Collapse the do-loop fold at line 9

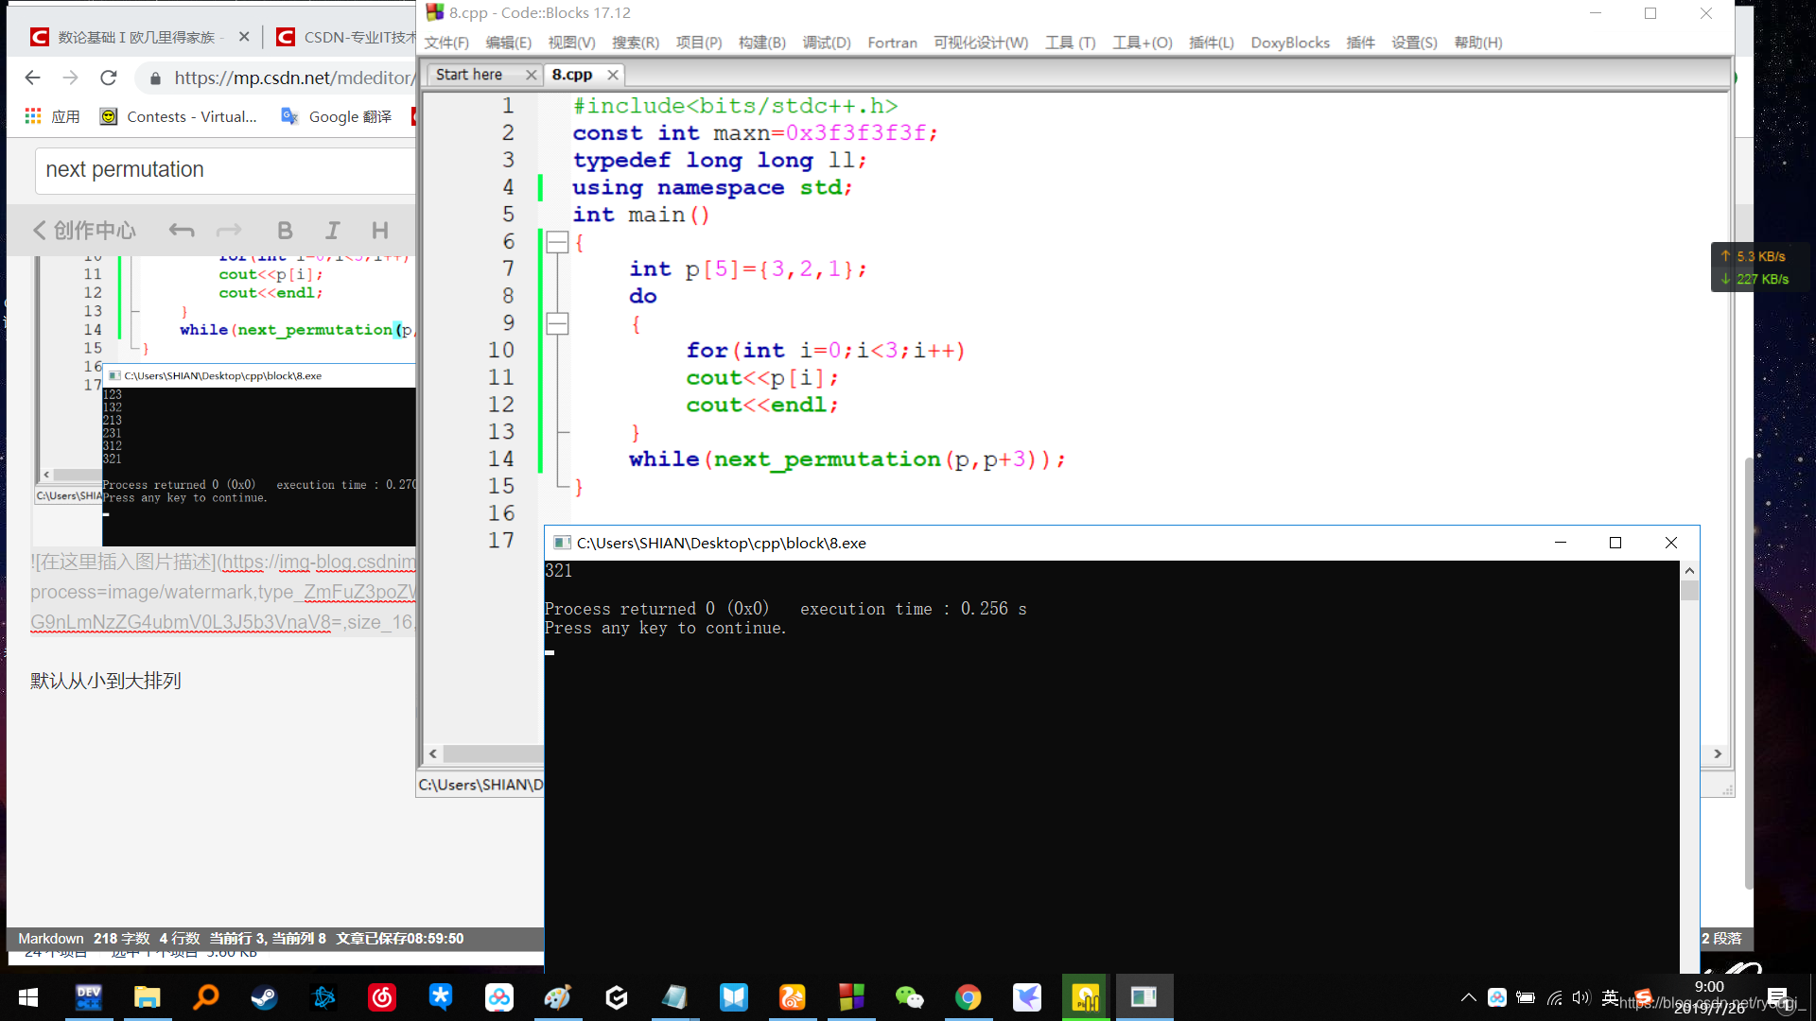point(558,323)
